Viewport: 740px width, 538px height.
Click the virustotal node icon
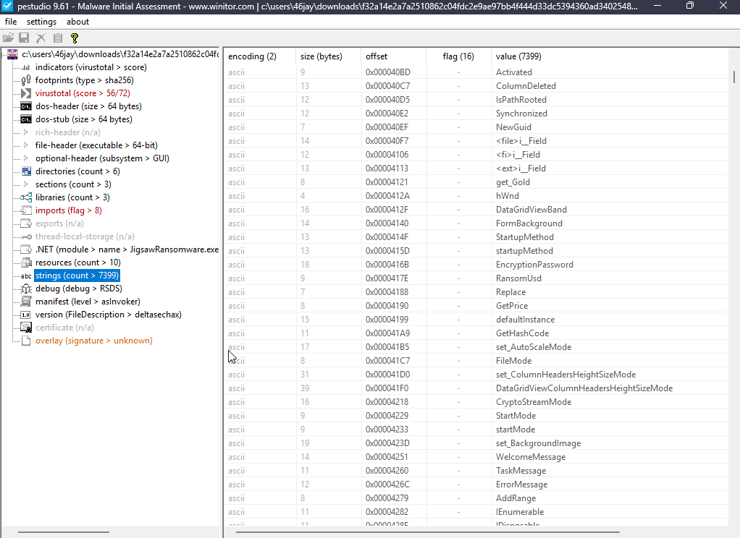[x=26, y=93]
